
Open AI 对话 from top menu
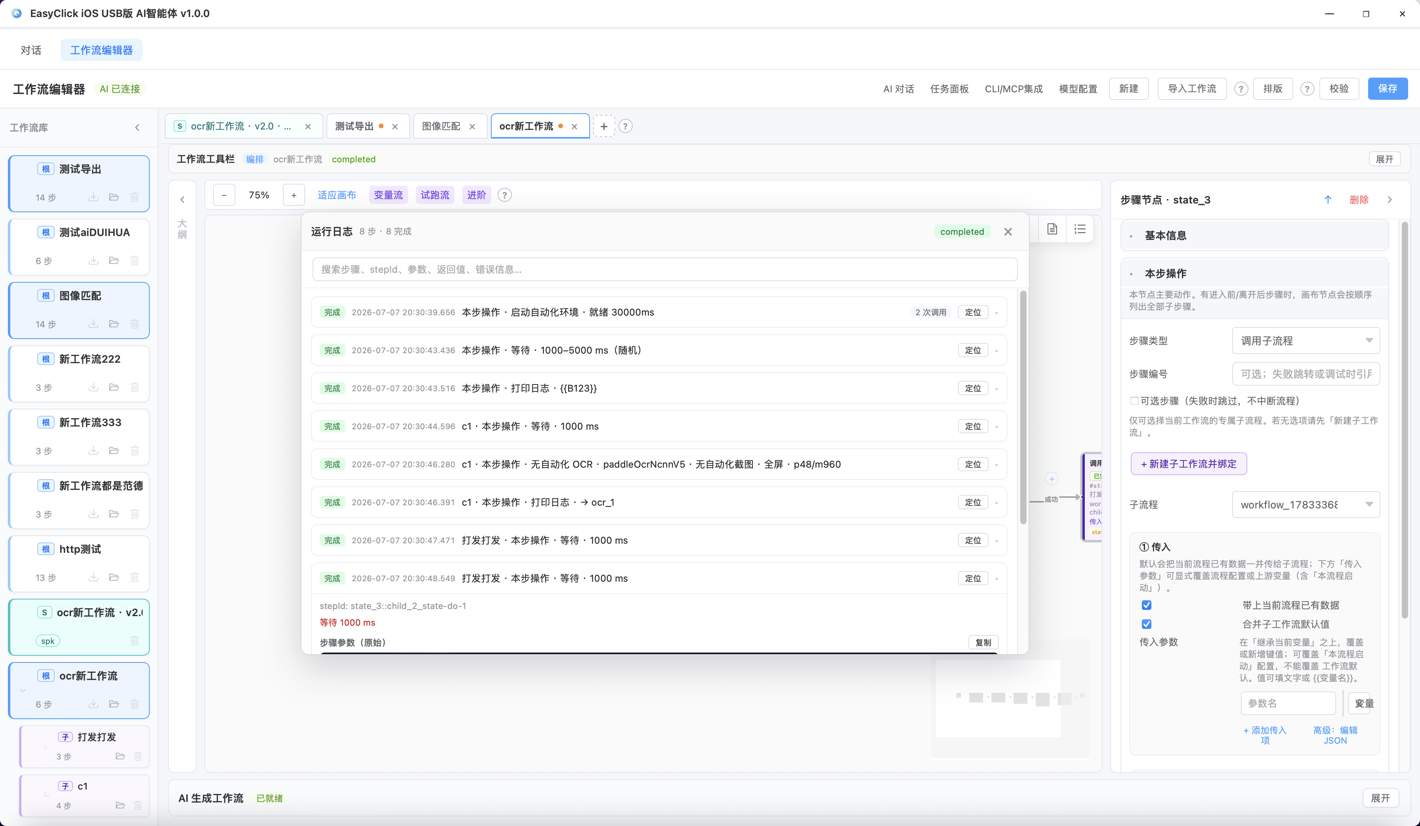tap(898, 89)
